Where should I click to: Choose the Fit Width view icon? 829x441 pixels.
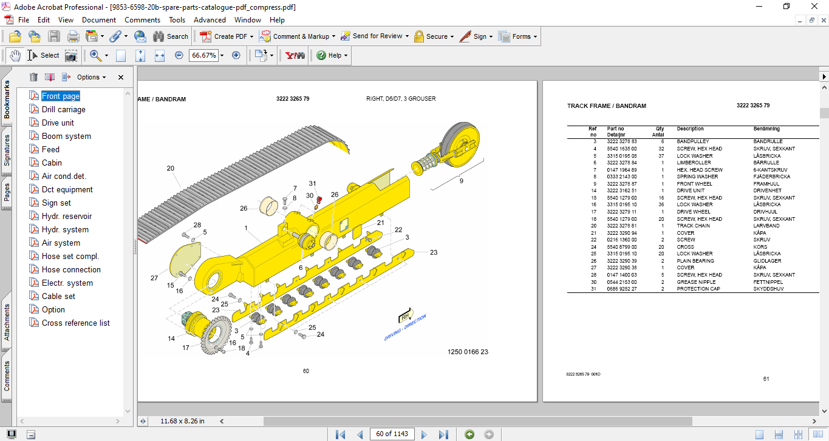160,55
